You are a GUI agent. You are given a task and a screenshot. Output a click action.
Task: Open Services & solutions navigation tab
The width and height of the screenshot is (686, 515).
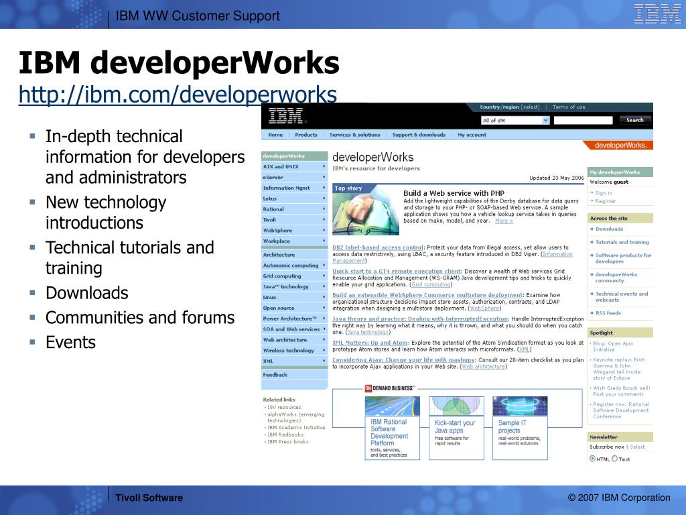point(355,135)
